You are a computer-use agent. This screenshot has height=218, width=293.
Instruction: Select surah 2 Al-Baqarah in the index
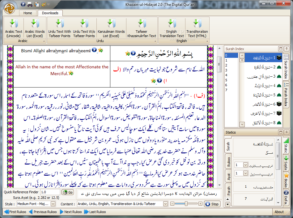[x=263, y=67]
